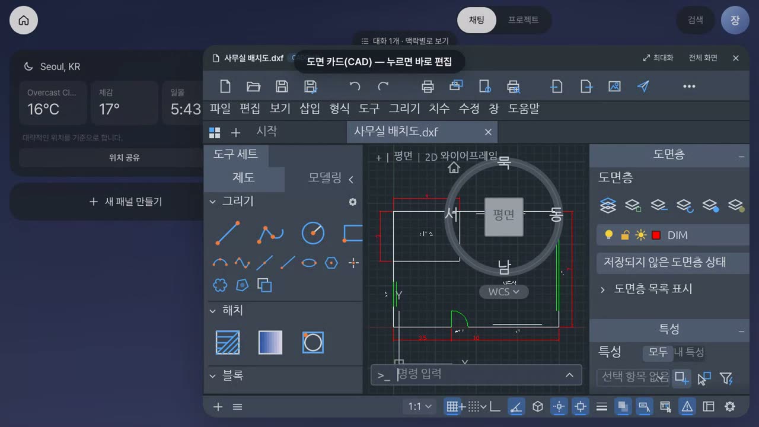Toggle the DIM layer light bulb
Viewport: 759px width, 427px height.
(608, 235)
